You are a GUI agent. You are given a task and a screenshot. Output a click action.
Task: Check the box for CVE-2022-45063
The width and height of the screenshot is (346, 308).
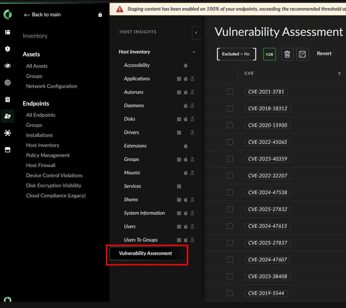click(x=230, y=142)
